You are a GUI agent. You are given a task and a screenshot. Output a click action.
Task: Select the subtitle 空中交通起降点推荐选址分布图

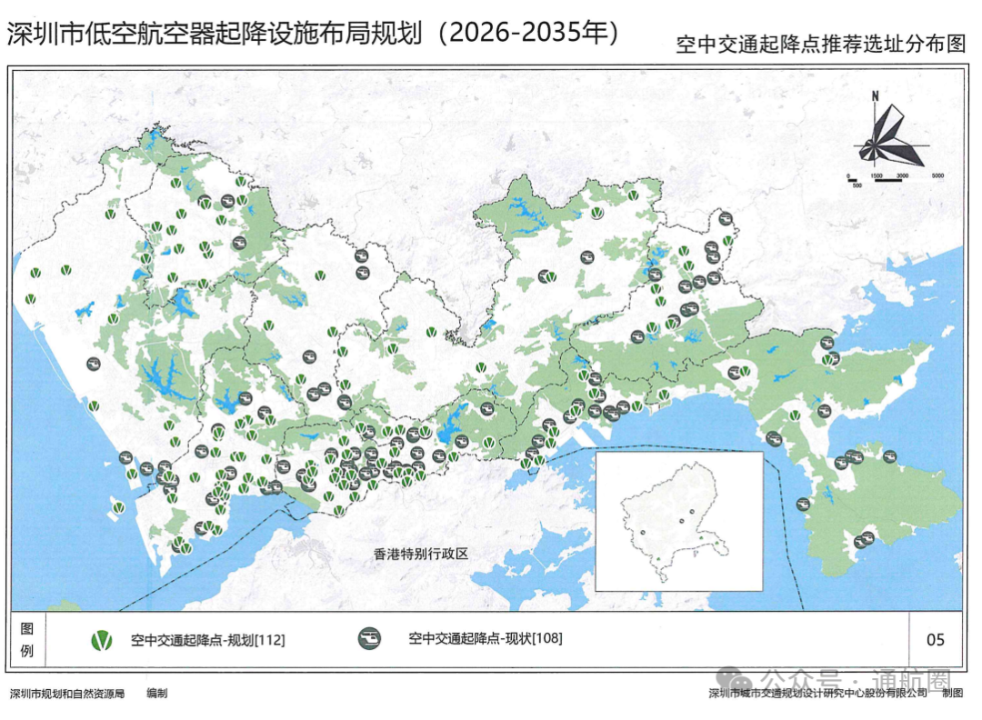[821, 44]
